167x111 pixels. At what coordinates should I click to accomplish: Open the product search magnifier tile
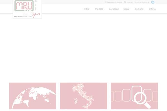click(134, 96)
